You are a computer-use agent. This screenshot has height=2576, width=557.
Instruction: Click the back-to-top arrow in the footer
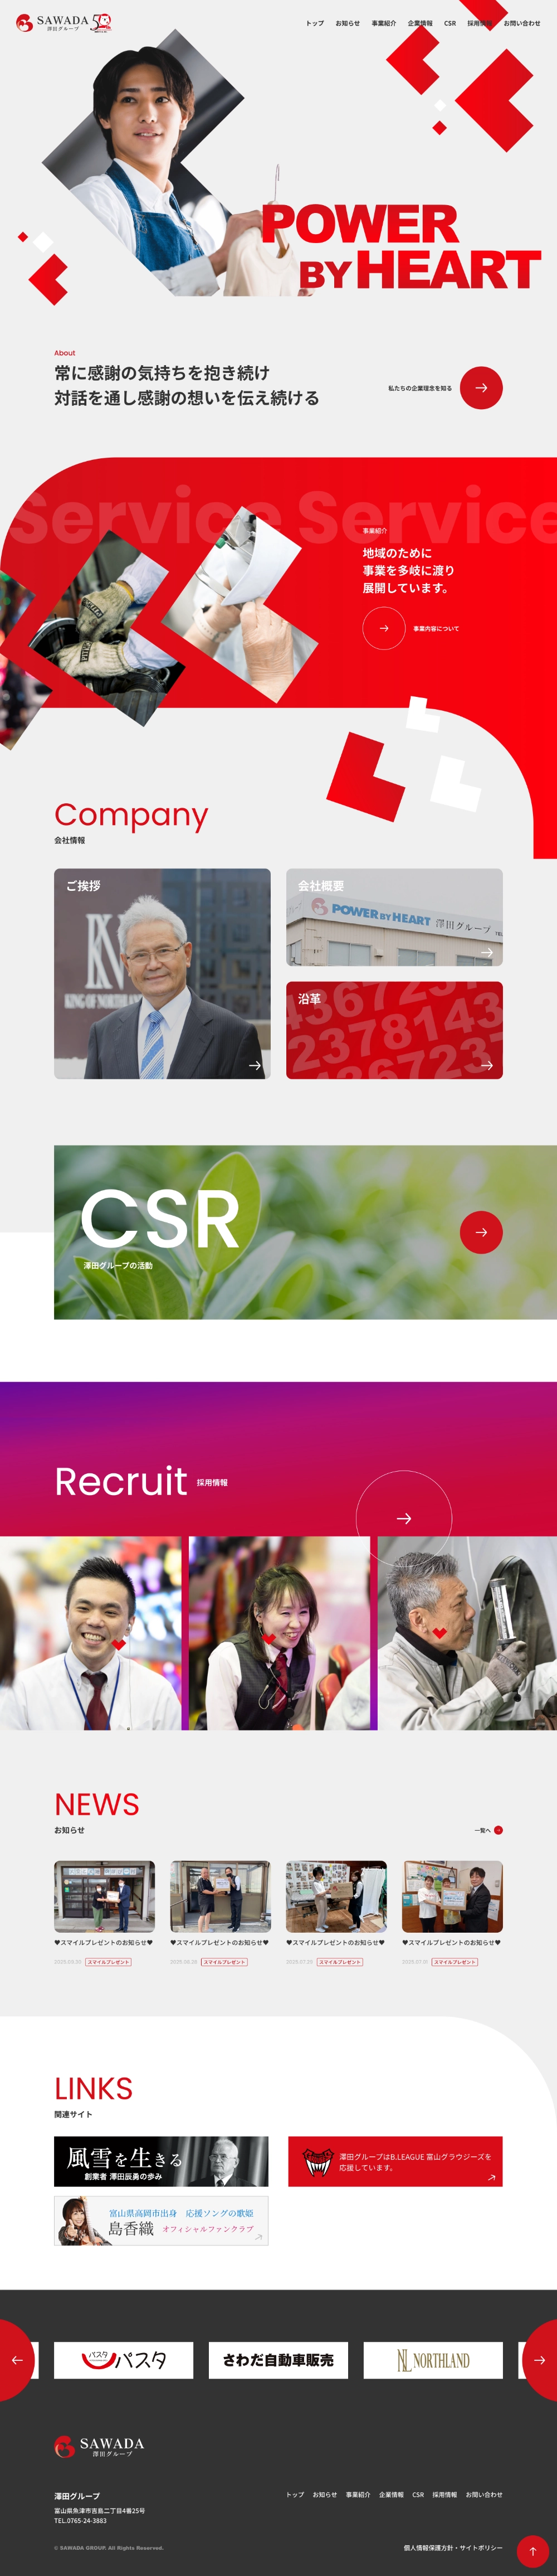pyautogui.click(x=532, y=2550)
